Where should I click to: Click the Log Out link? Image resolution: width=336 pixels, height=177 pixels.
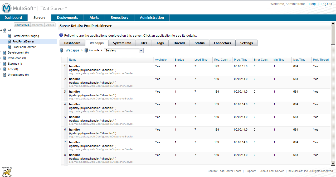click(x=327, y=4)
